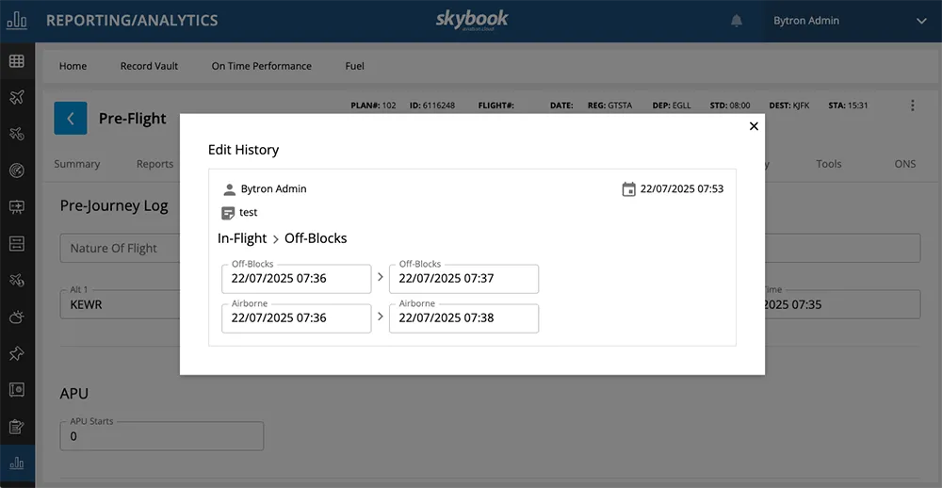Close the Edit History dialog
Screen dimensions: 942x488
tap(754, 126)
